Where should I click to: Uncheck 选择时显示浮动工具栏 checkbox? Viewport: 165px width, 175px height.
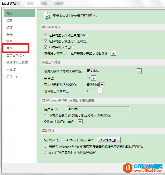(45, 35)
